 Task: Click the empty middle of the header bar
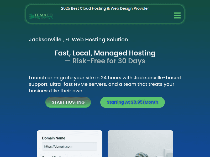tap(110, 17)
